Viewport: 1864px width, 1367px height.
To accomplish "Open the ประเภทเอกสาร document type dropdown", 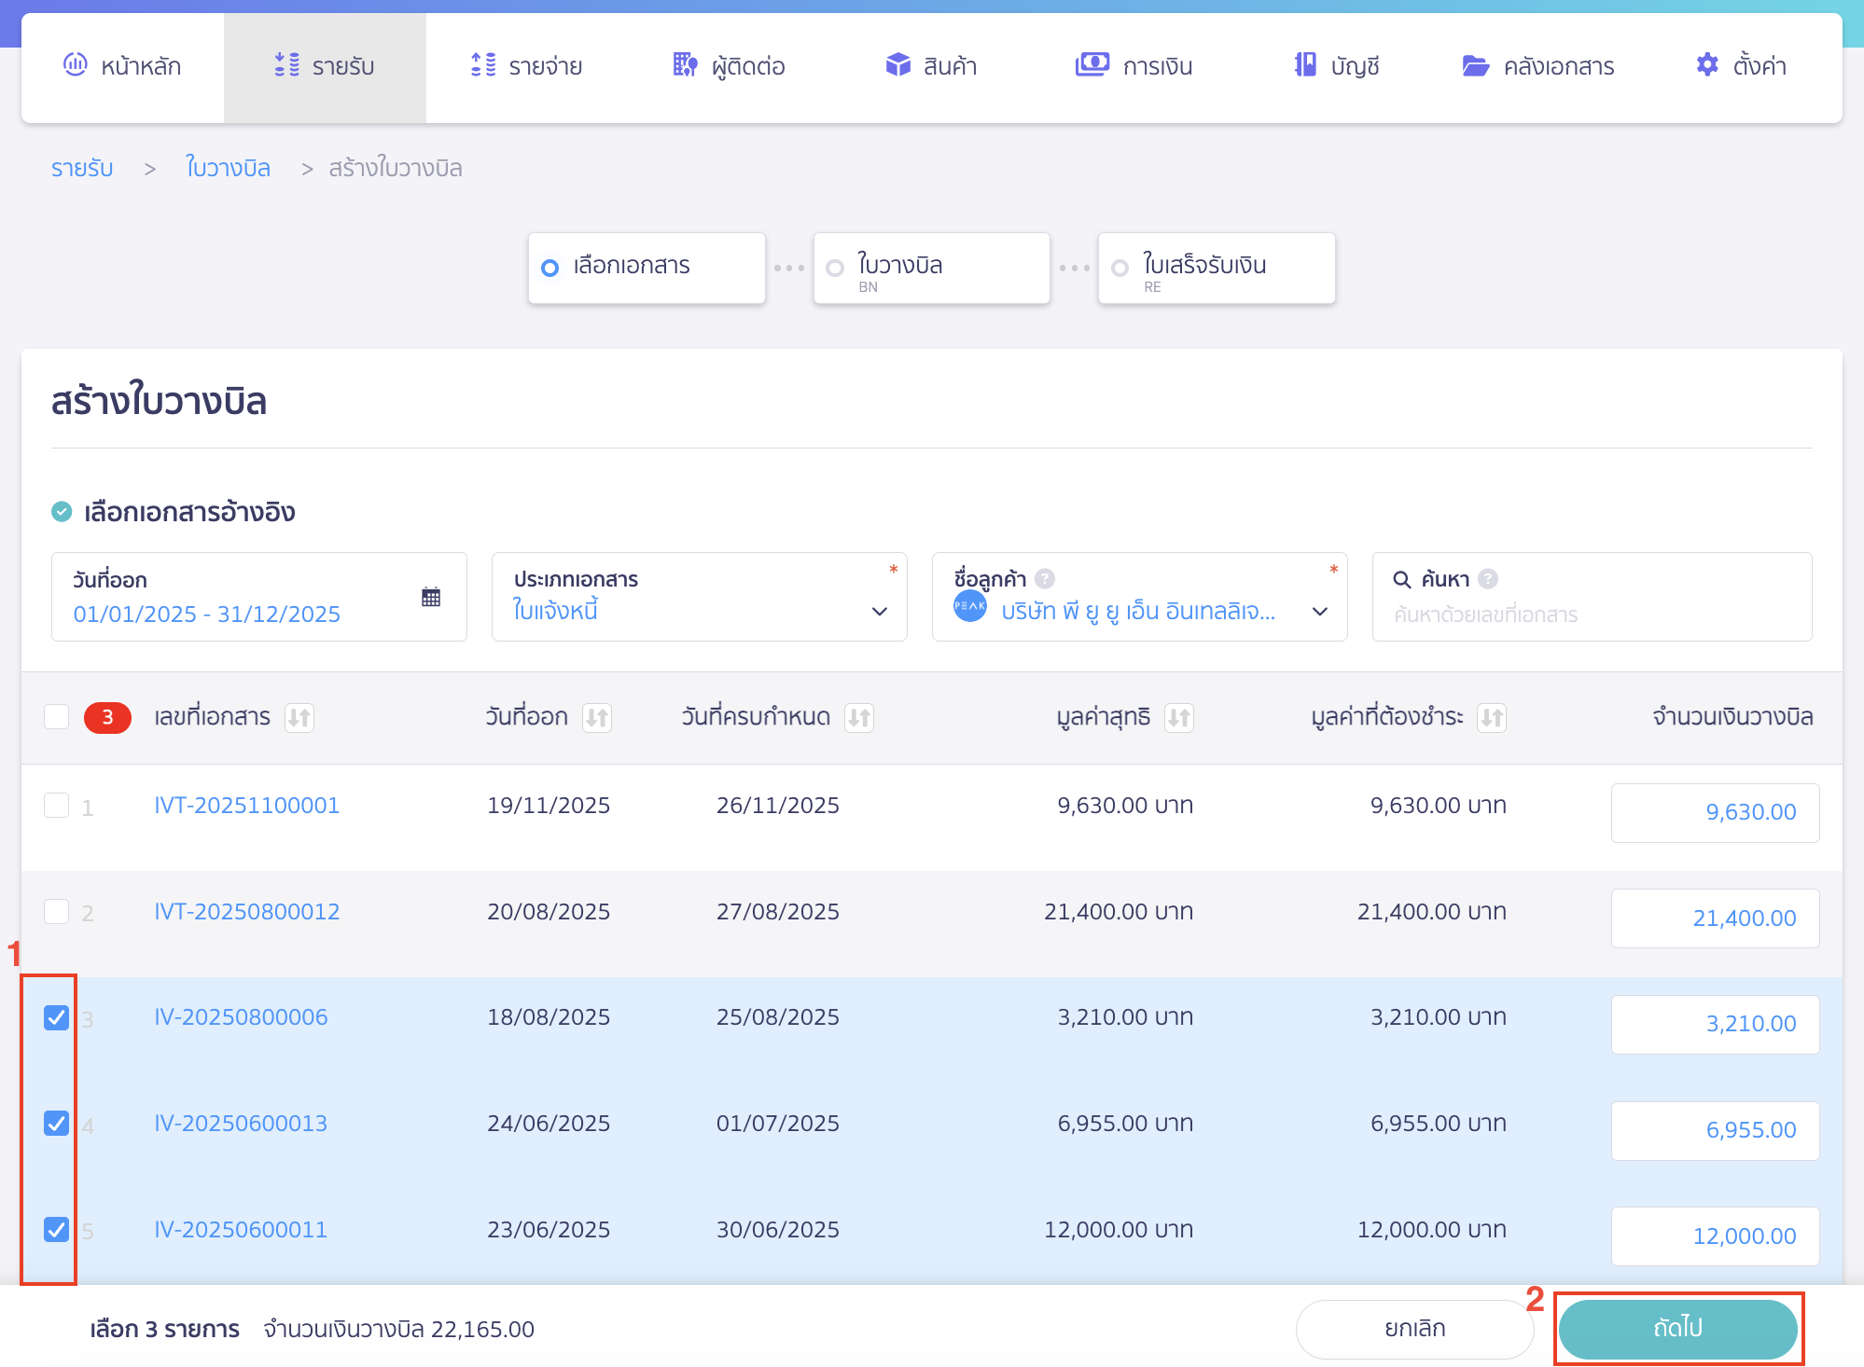I will coord(878,611).
